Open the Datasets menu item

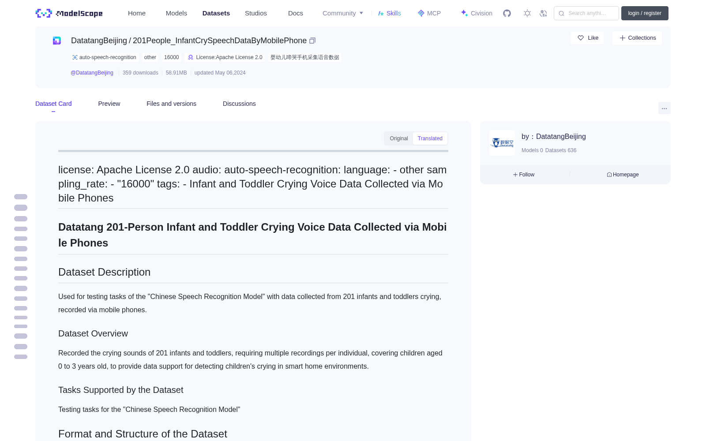click(216, 13)
